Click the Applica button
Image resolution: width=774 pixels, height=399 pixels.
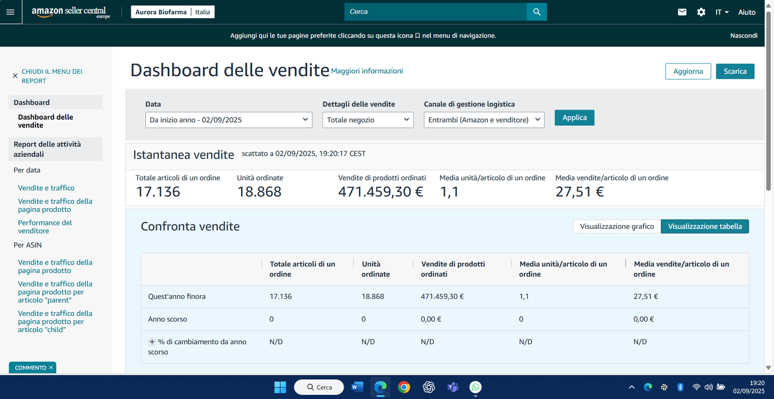[x=574, y=118]
